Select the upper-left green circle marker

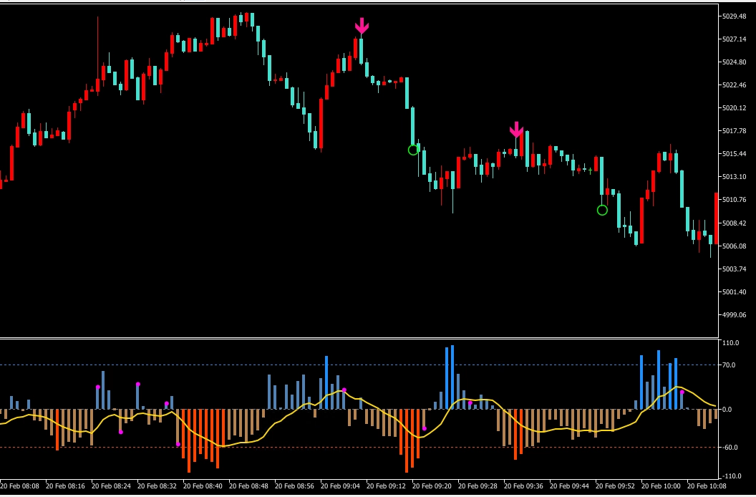coord(413,150)
